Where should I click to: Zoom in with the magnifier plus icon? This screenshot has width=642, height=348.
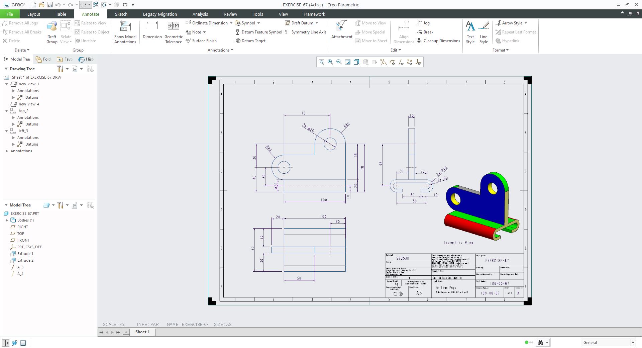click(x=330, y=62)
